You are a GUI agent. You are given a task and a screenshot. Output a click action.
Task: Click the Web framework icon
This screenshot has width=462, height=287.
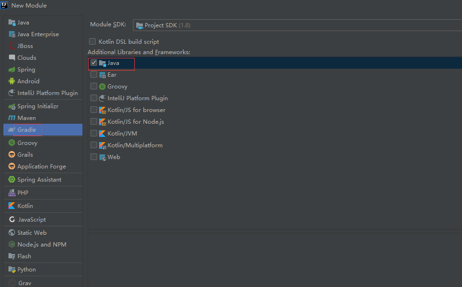[x=102, y=157]
